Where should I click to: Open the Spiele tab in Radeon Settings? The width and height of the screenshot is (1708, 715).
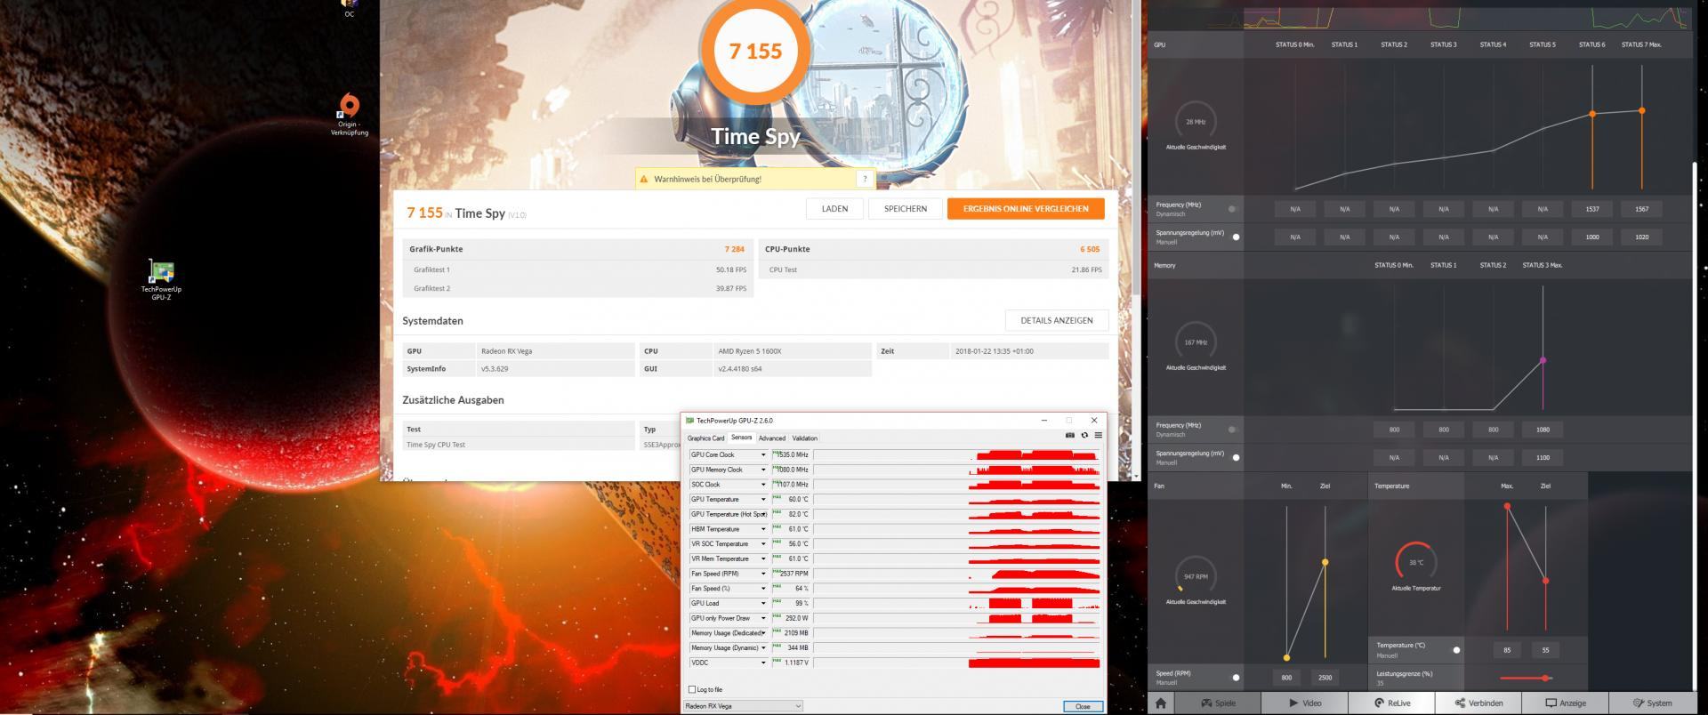(1218, 703)
